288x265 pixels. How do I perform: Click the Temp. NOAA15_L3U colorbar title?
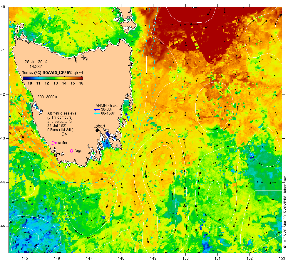coord(53,73)
